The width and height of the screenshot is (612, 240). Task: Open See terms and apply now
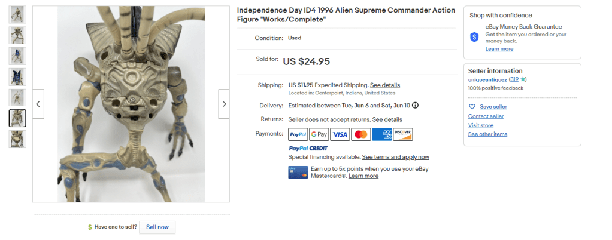pos(395,157)
